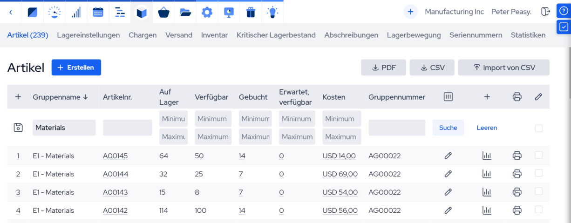
Task: Open the Seriennummern tab
Action: [x=476, y=35]
